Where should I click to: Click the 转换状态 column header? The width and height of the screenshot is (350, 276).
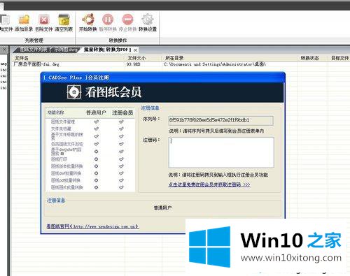click(309, 58)
